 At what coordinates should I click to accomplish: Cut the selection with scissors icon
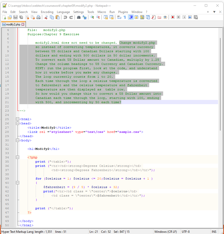pyautogui.click(x=46, y=17)
